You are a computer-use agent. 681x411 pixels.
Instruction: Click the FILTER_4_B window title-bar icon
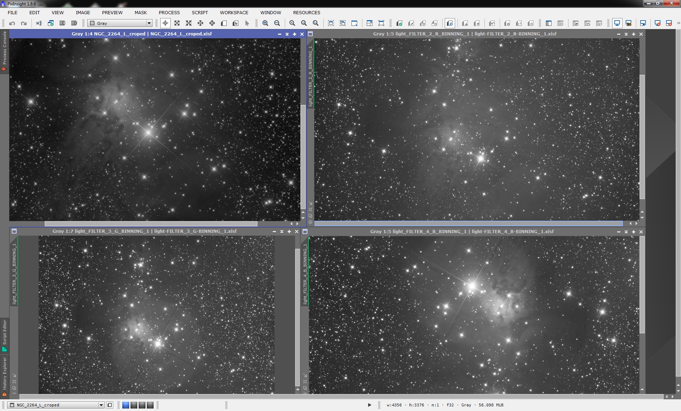[305, 232]
